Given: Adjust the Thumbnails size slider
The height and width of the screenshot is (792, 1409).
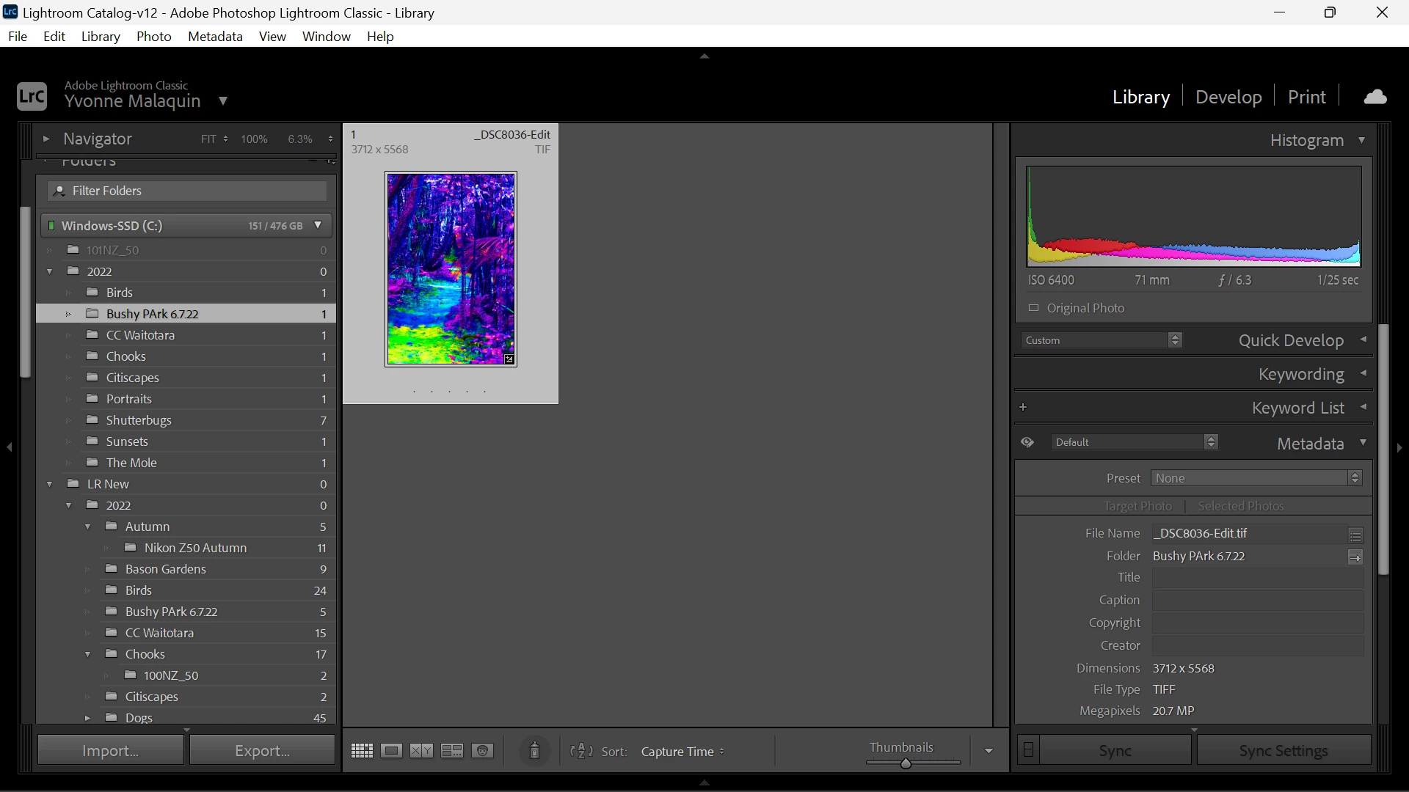Looking at the screenshot, I should click(x=906, y=763).
